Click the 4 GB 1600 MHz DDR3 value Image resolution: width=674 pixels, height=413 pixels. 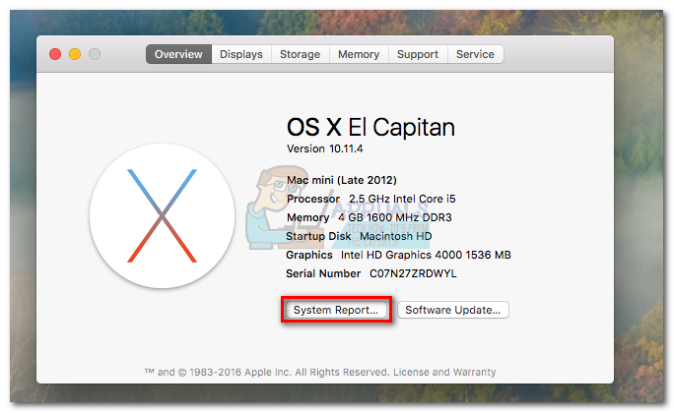click(394, 218)
